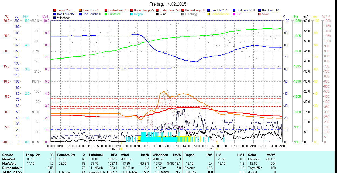Click the green Luftdruck legend square

pyautogui.click(x=106, y=14)
